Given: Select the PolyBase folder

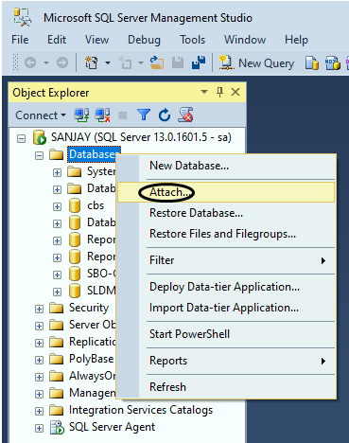Looking at the screenshot, I should click(x=92, y=359).
